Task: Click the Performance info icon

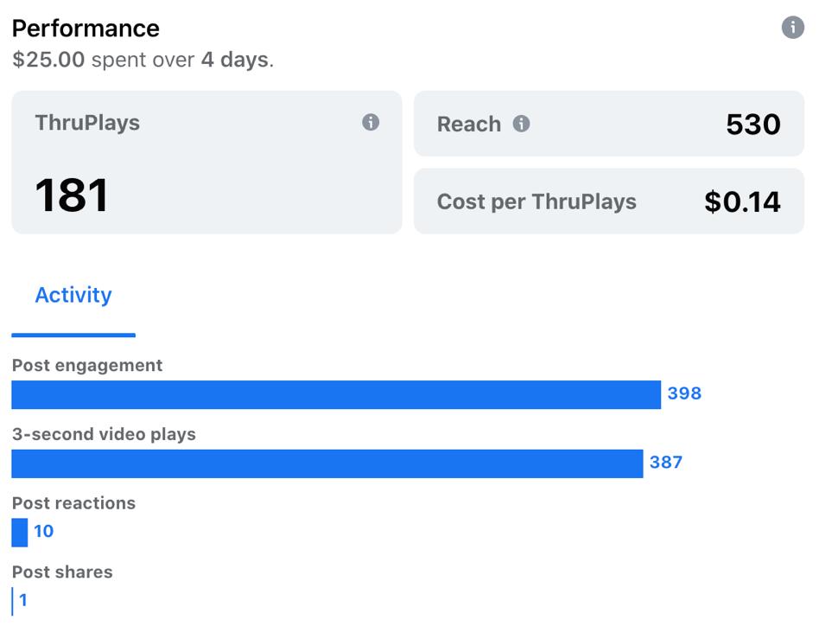Action: tap(792, 27)
